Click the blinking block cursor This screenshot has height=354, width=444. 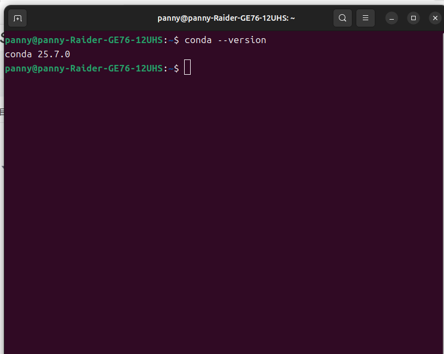point(187,67)
